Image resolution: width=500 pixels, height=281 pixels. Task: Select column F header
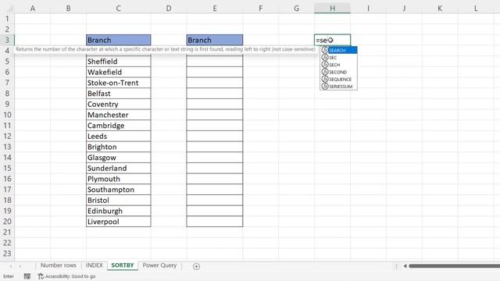[260, 9]
